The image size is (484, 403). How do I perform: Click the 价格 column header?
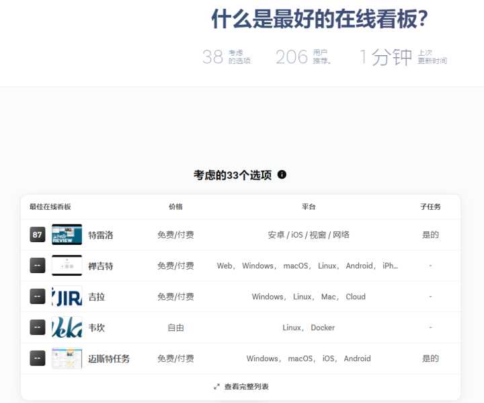(x=175, y=207)
